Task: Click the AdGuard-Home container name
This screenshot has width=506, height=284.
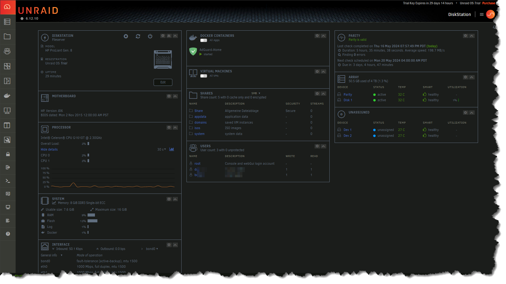Action: [x=210, y=50]
